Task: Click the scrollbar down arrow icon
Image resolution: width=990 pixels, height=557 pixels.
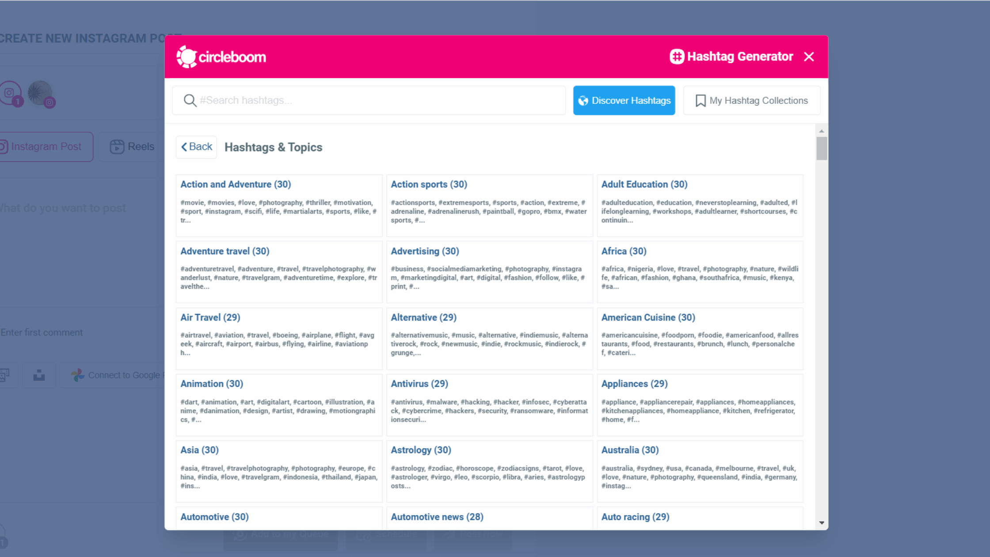Action: pyautogui.click(x=821, y=523)
